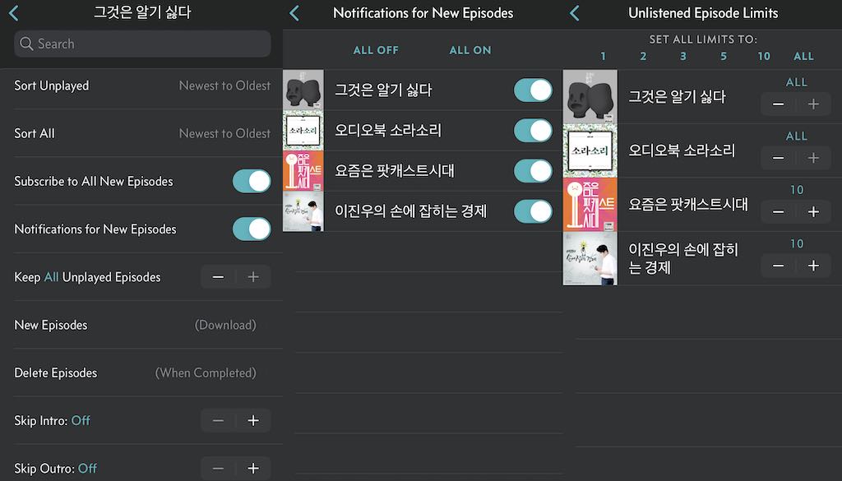Viewport: 842px width, 481px height.
Task: Turn off notifications for 오디오북 소라소리
Action: point(533,131)
